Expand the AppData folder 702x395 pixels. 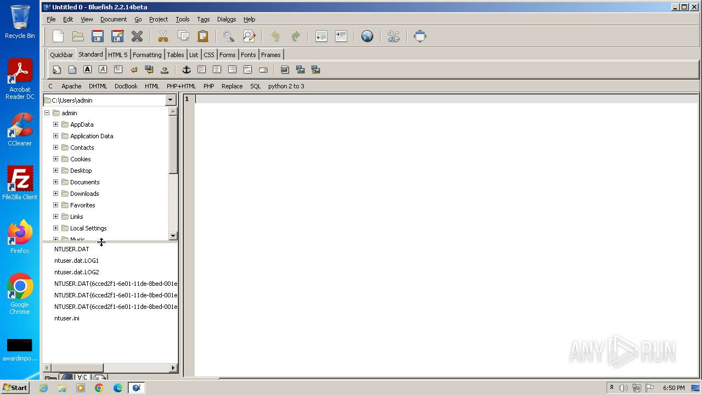(x=55, y=125)
